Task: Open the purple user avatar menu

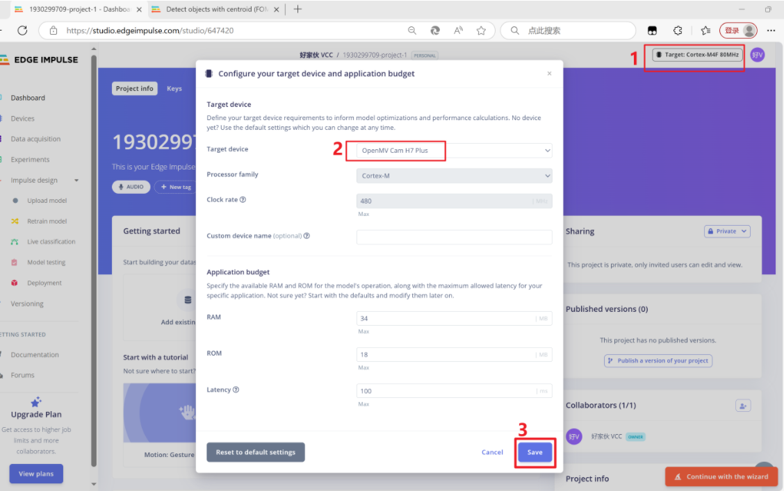Action: coord(758,55)
